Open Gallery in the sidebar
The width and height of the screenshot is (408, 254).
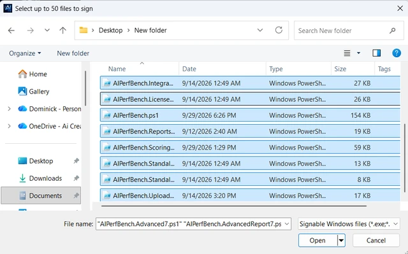[34, 92]
